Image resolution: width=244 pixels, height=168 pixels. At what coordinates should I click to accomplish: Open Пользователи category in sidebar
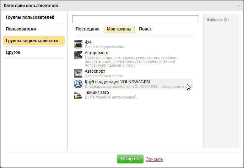click(21, 29)
